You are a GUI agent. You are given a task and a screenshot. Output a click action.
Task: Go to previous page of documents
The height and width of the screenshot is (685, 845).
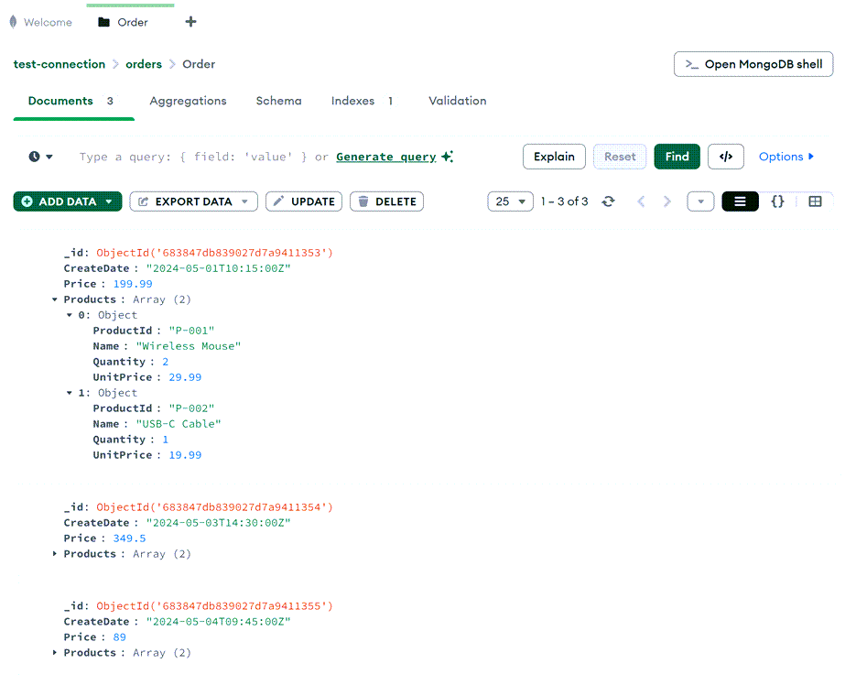pos(641,201)
